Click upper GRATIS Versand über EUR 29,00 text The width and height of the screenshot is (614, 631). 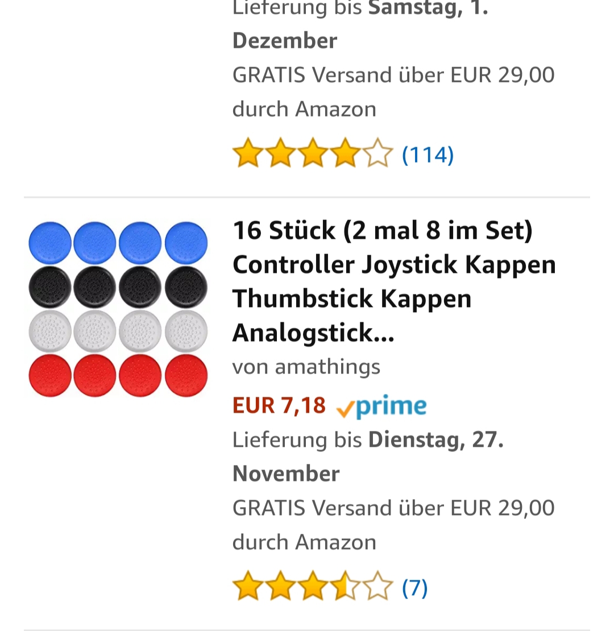[x=393, y=75]
